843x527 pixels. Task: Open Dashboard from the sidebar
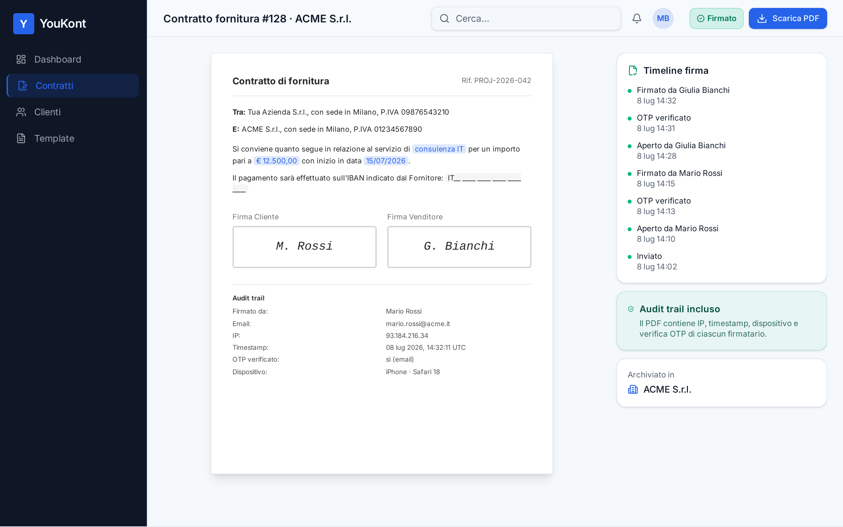click(73, 59)
